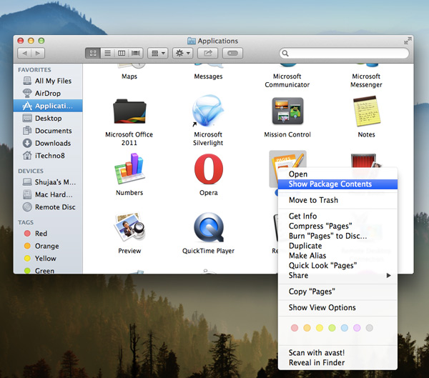The height and width of the screenshot is (378, 429).
Task: Select the Mission Control app icon
Action: tap(287, 111)
